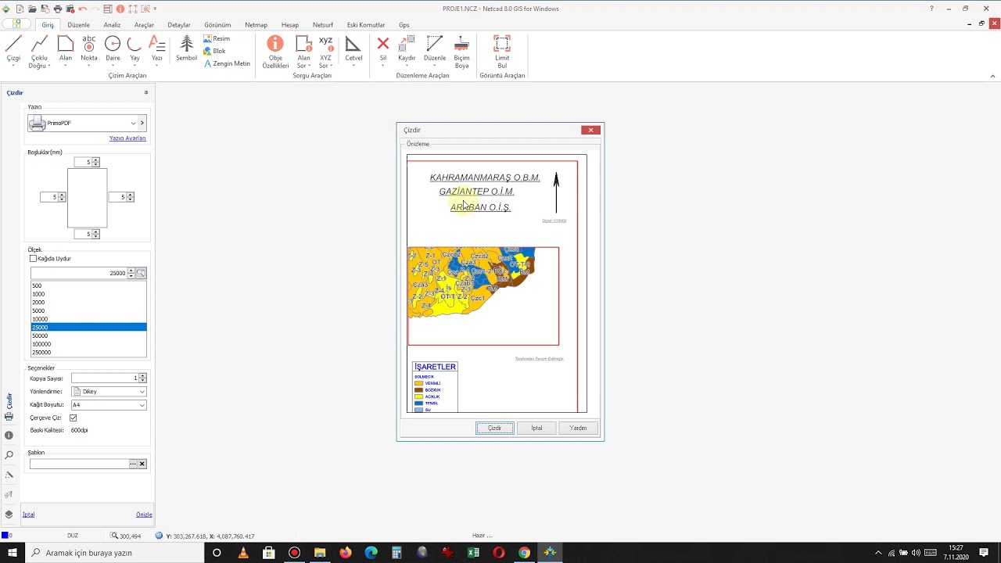The height and width of the screenshot is (563, 1001).
Task: Open the Windows Start menu
Action: click(12, 553)
